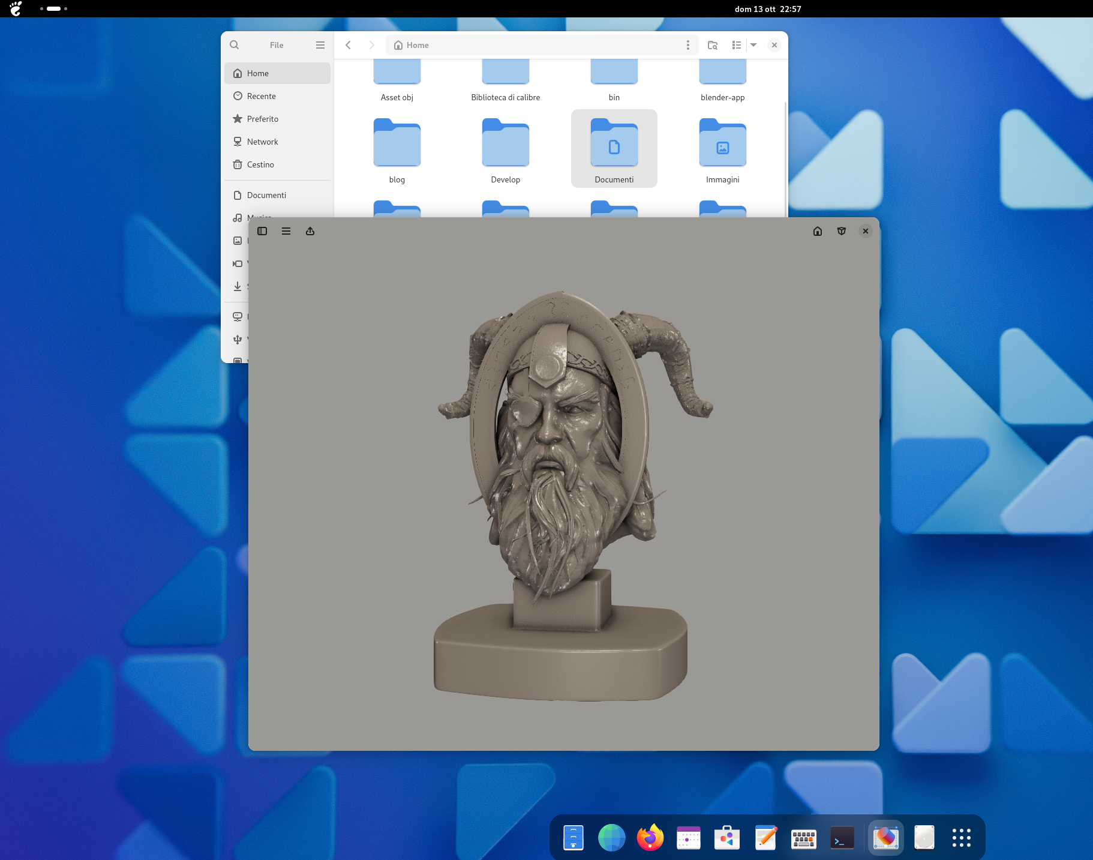1093x860 pixels.
Task: Launch Files from the dock
Action: [573, 838]
